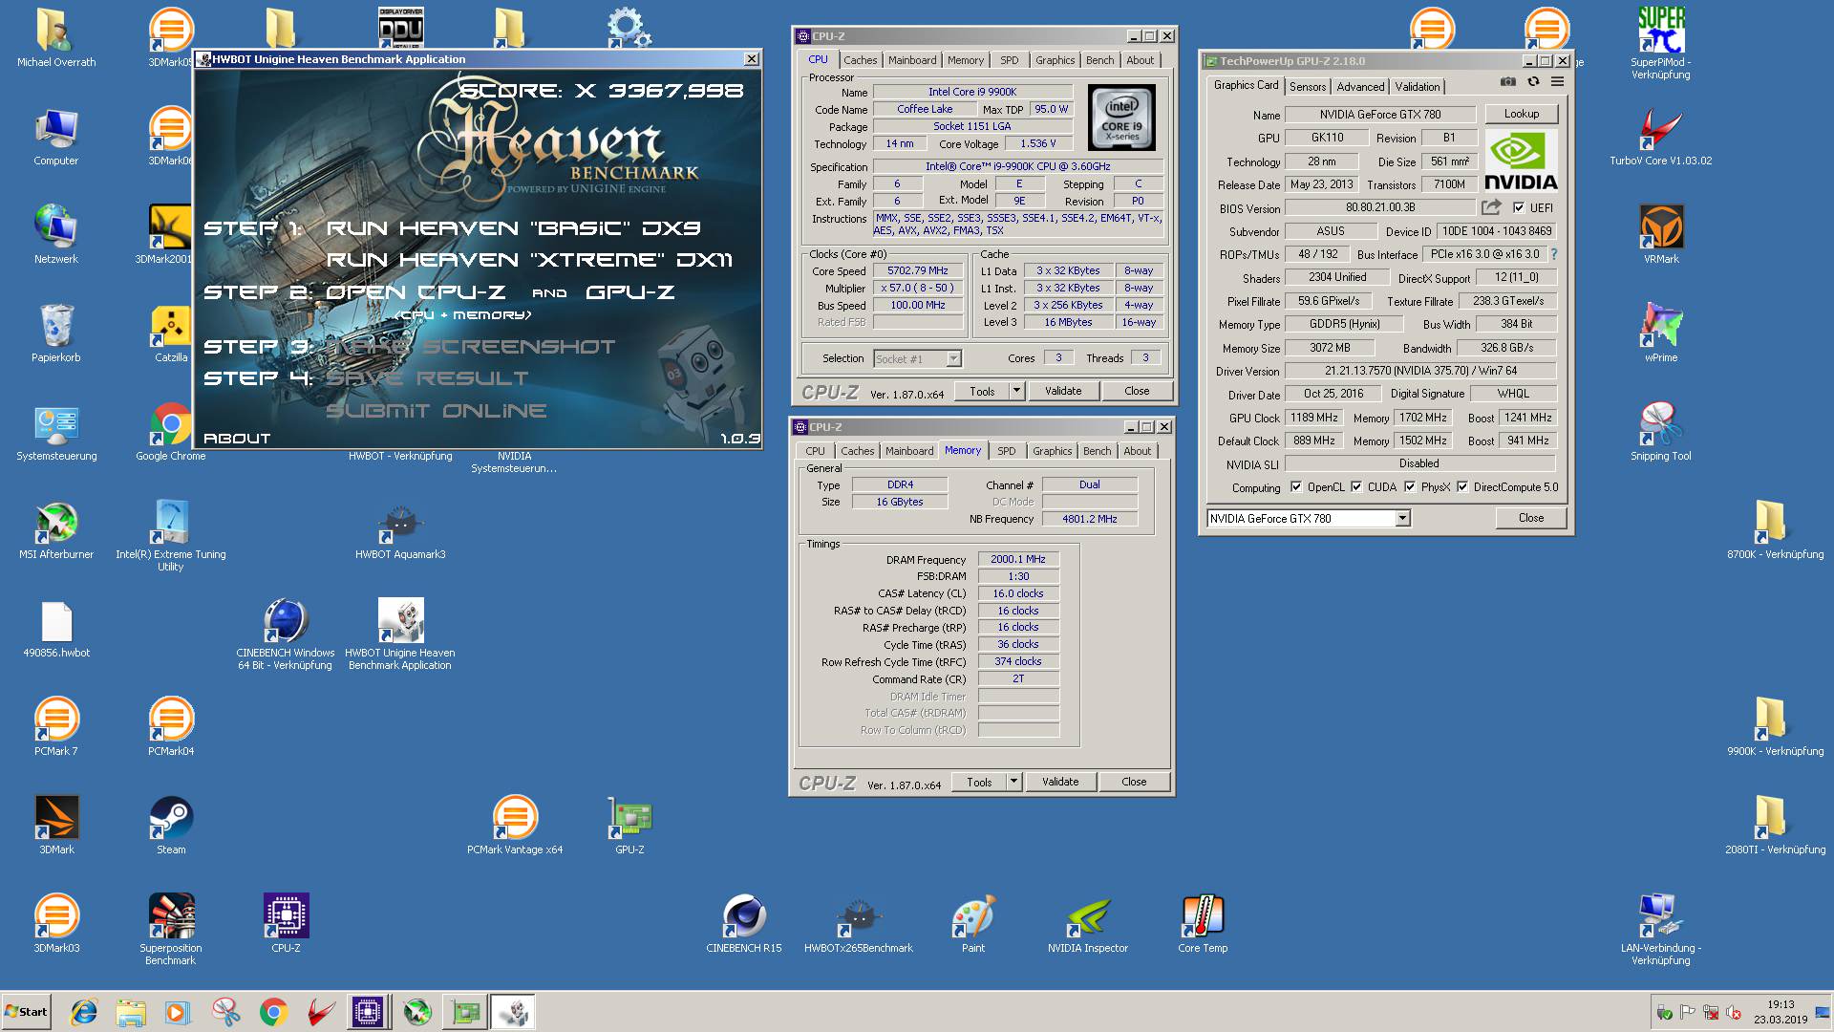This screenshot has width=1834, height=1032.
Task: Launch Core Temp desktop shortcut
Action: (1203, 924)
